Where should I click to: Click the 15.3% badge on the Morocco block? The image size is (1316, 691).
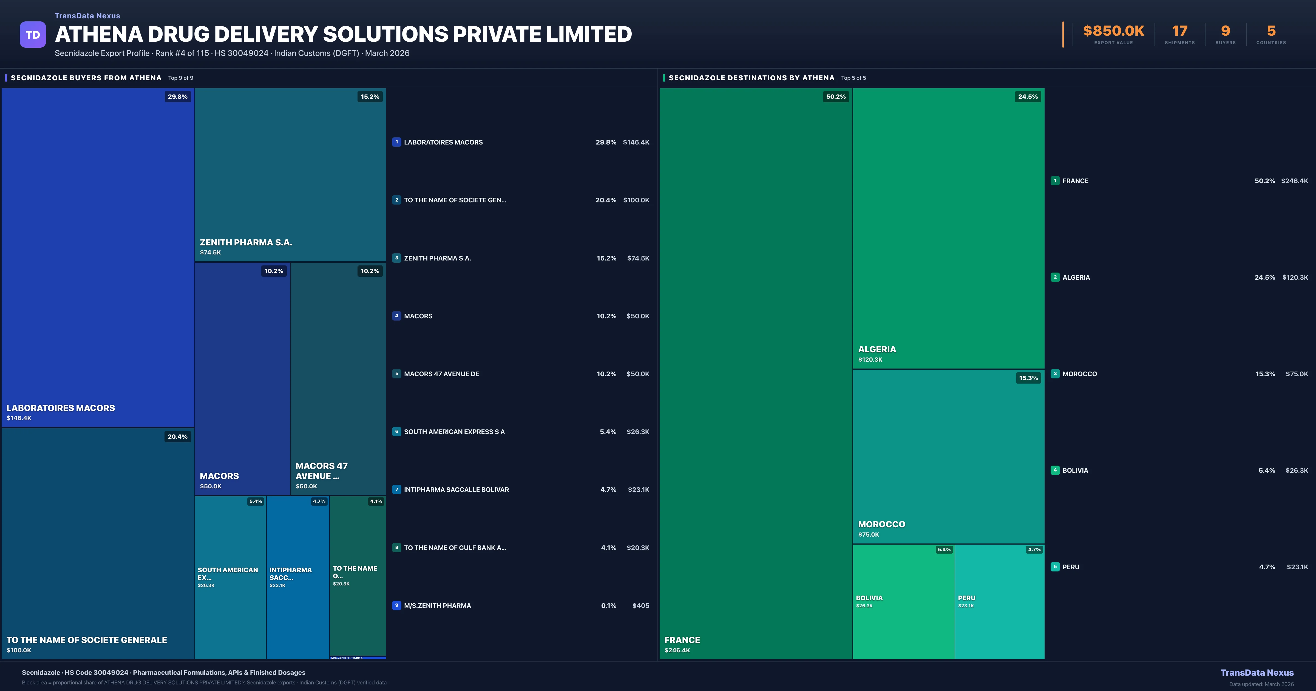point(1028,378)
